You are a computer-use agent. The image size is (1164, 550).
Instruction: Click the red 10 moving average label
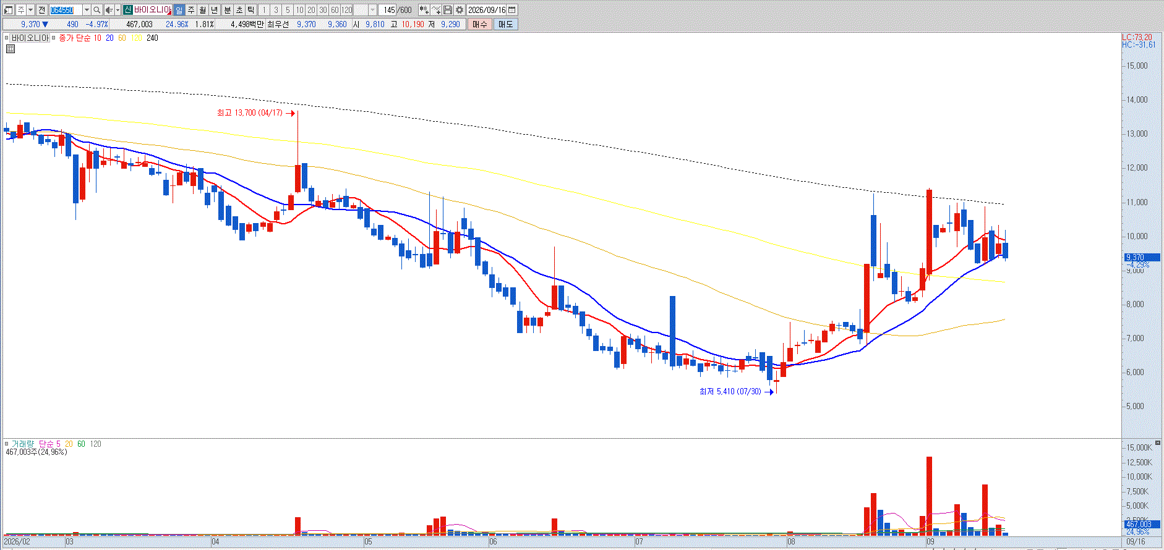point(97,38)
